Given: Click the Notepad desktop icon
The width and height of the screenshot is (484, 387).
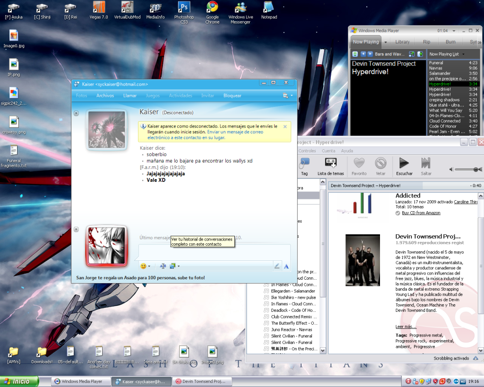Looking at the screenshot, I should click(x=269, y=10).
